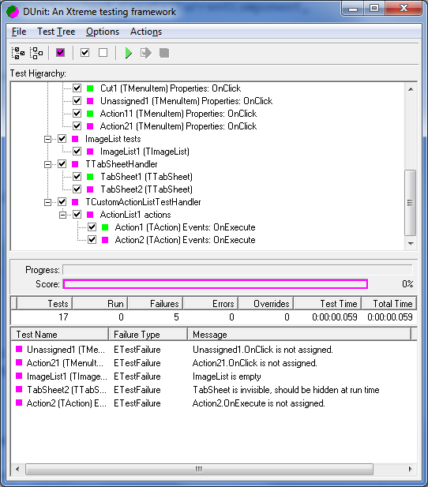Uncheck the Unassigned1 test checkbox

pos(77,101)
